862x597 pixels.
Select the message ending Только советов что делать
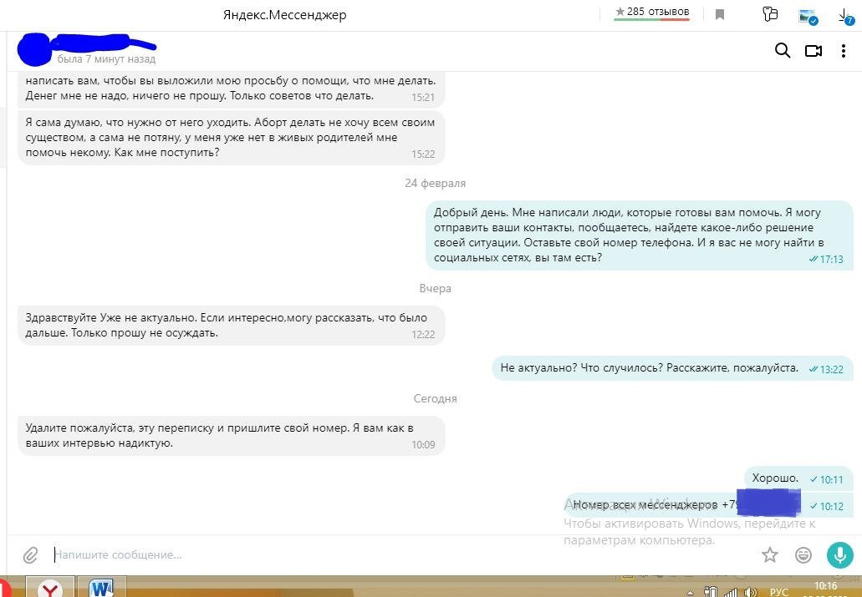(x=231, y=89)
